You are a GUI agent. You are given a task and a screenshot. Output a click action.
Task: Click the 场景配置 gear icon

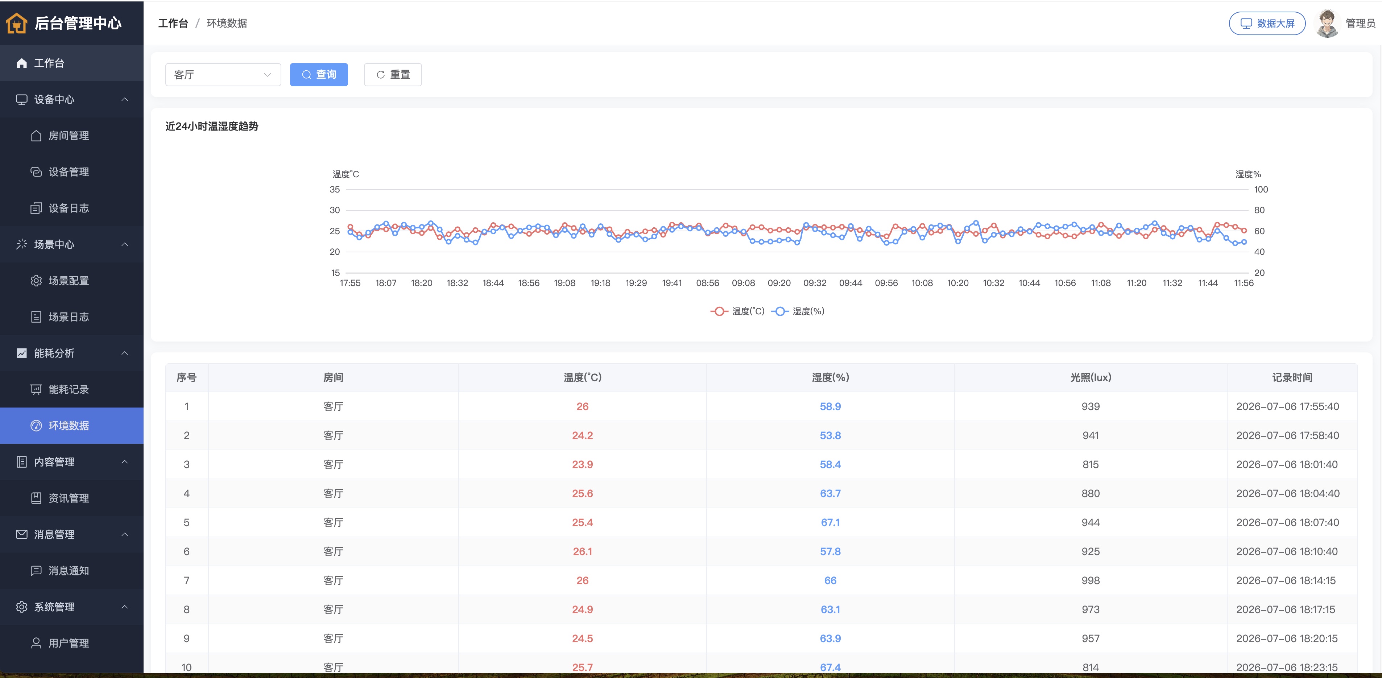click(36, 281)
